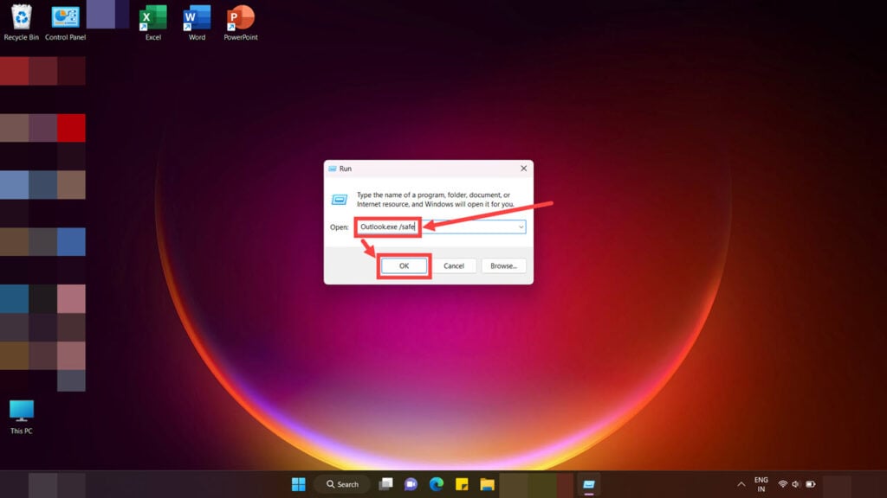Viewport: 887px width, 498px height.
Task: Click the battery icon in system tray
Action: [811, 484]
